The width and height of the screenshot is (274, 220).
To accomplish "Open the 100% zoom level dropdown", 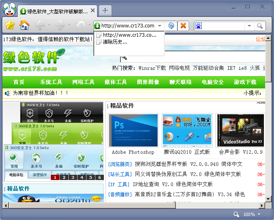I will tap(259, 214).
